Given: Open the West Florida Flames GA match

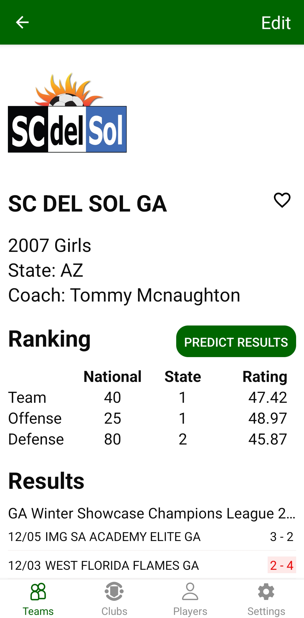Looking at the screenshot, I should pos(104,566).
